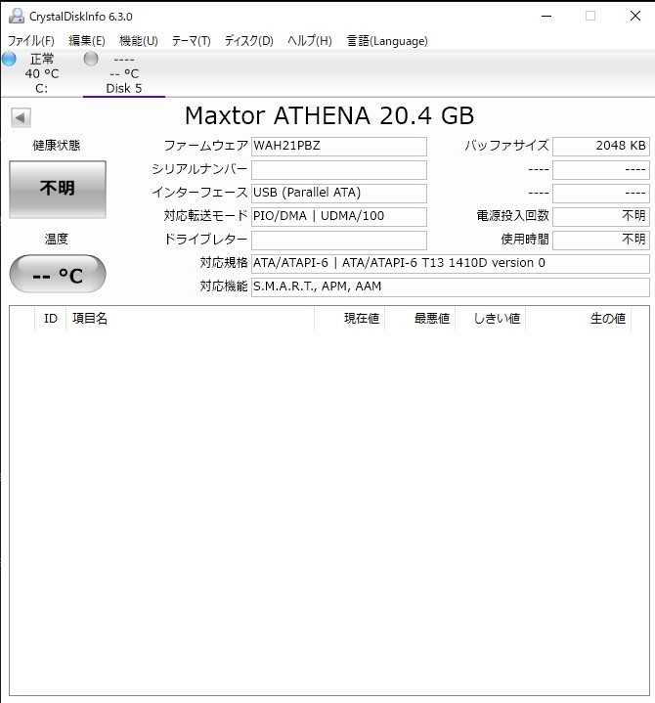Viewport: 655px width, 703px height.
Task: Click the 項目名 column header
Action: coord(190,319)
